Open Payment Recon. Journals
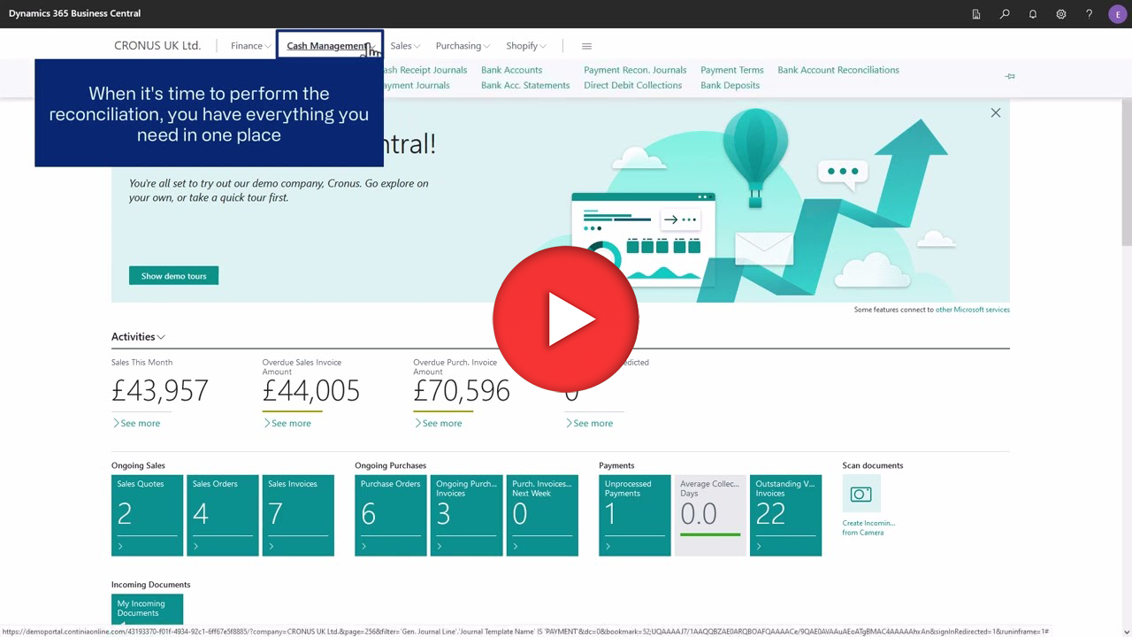Screen dimensions: 1132x637 [635, 70]
